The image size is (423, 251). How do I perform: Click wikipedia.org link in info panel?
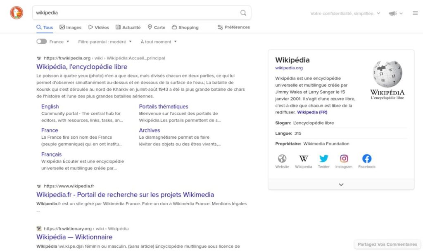[289, 68]
